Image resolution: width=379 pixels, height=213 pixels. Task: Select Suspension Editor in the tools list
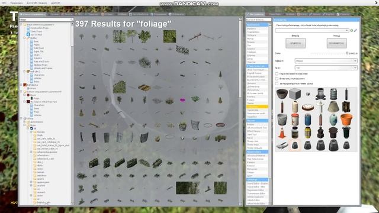pos(257,190)
